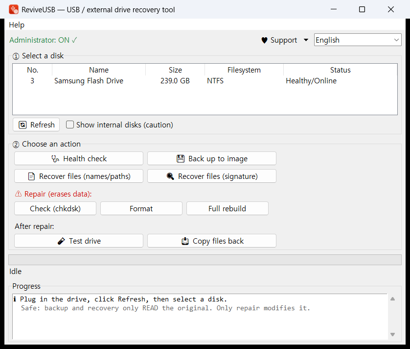The height and width of the screenshot is (349, 410).
Task: Click the ReviveUSB app icon in title bar
Action: tap(14, 9)
